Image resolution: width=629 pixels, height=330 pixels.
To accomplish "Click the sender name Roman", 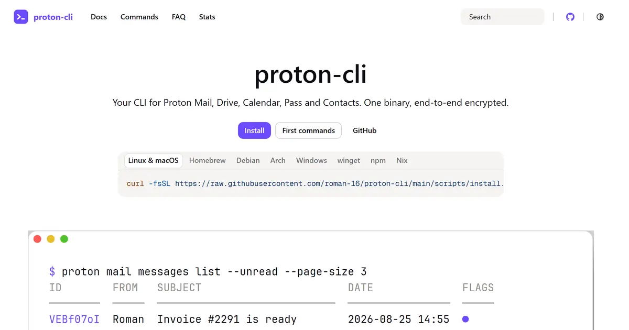I will coord(128,319).
